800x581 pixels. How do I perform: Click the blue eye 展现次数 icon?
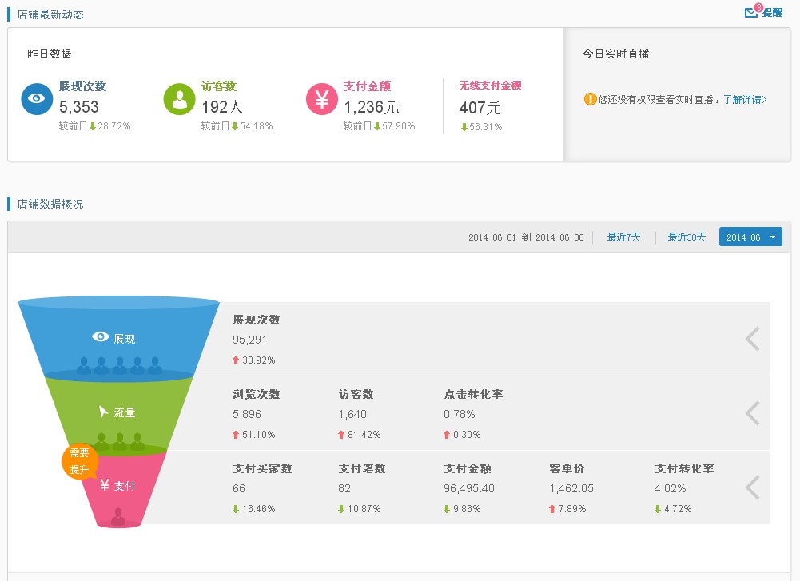37,99
